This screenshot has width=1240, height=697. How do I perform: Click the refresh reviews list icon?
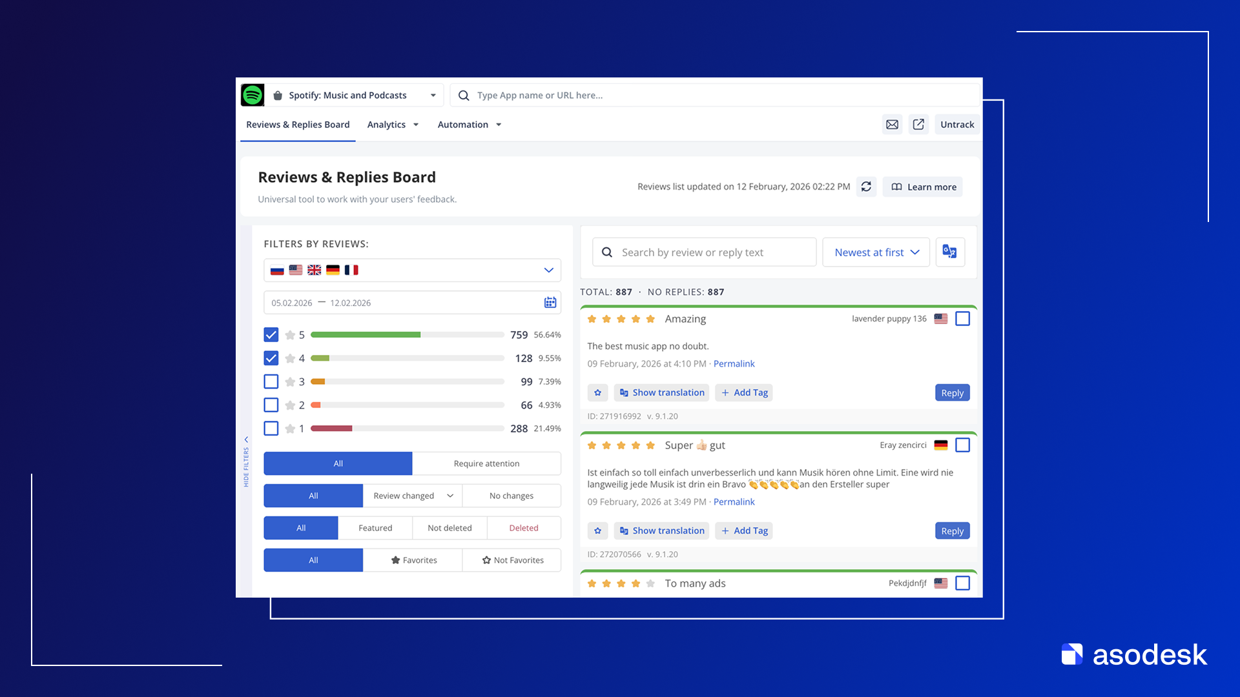coord(866,187)
